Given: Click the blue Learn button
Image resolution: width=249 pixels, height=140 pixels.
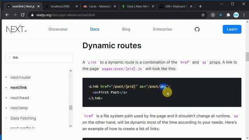Looking at the screenshot, I should click(x=232, y=29).
